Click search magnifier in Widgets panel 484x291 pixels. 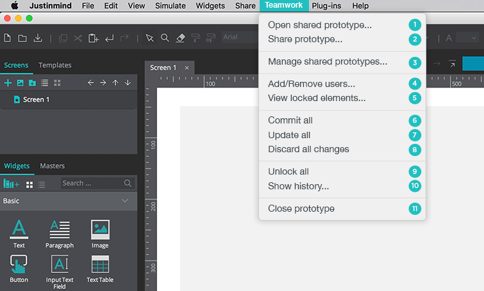128,183
